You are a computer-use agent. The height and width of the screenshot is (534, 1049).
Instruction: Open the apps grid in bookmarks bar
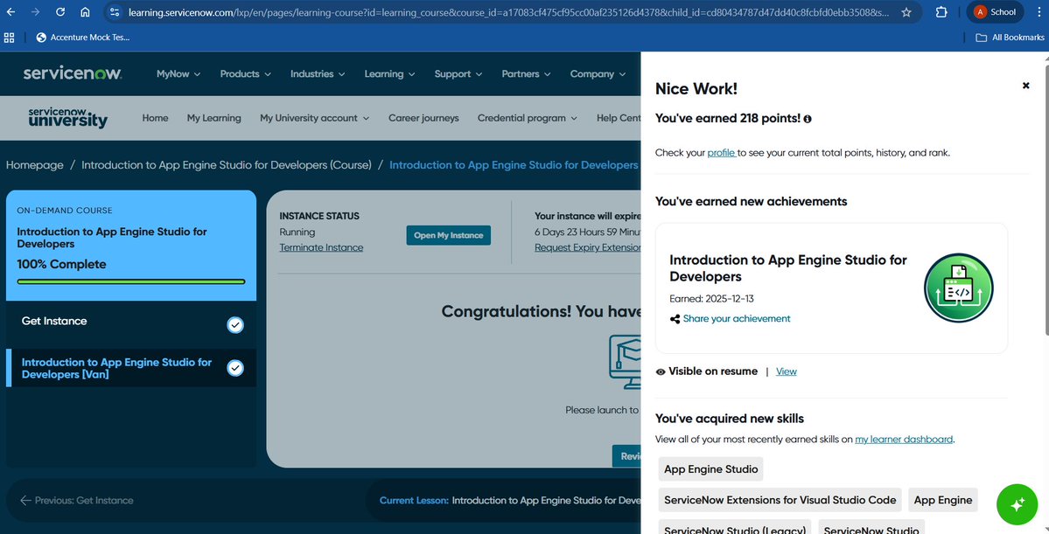10,38
